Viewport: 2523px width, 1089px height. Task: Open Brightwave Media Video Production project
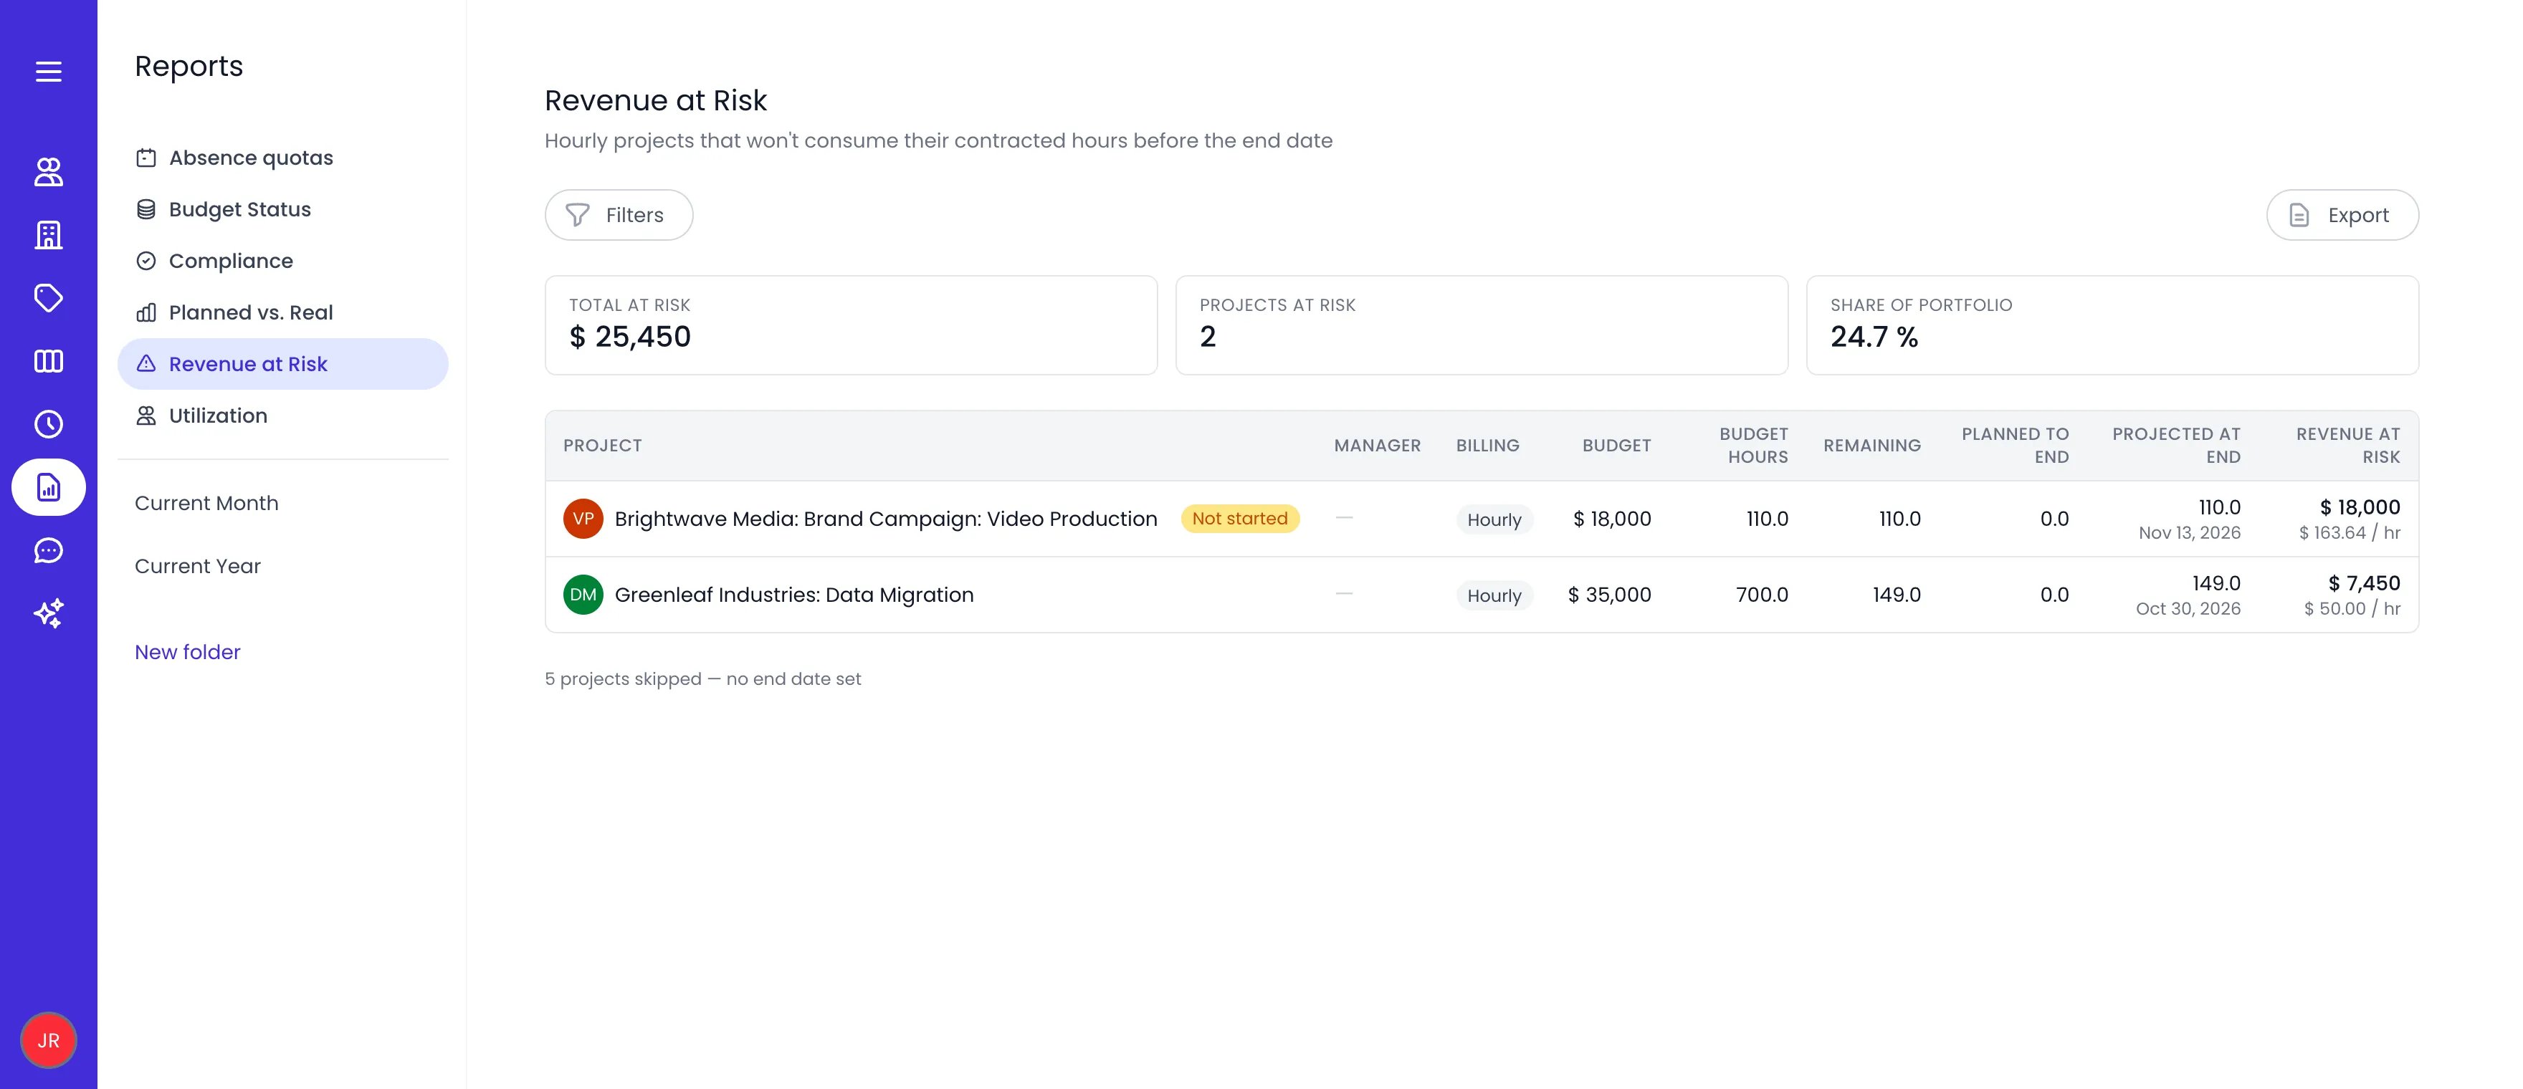[x=885, y=519]
